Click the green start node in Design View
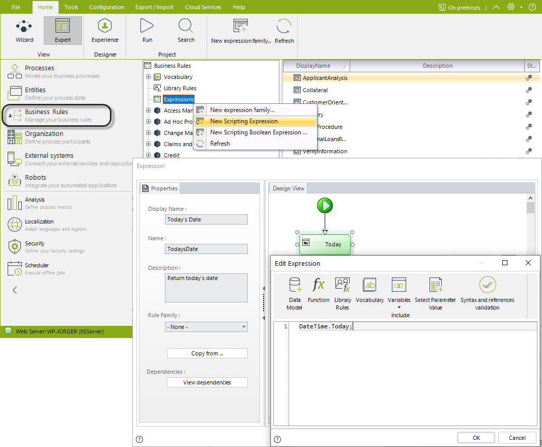Screen dimensions: 542x447 pos(325,205)
